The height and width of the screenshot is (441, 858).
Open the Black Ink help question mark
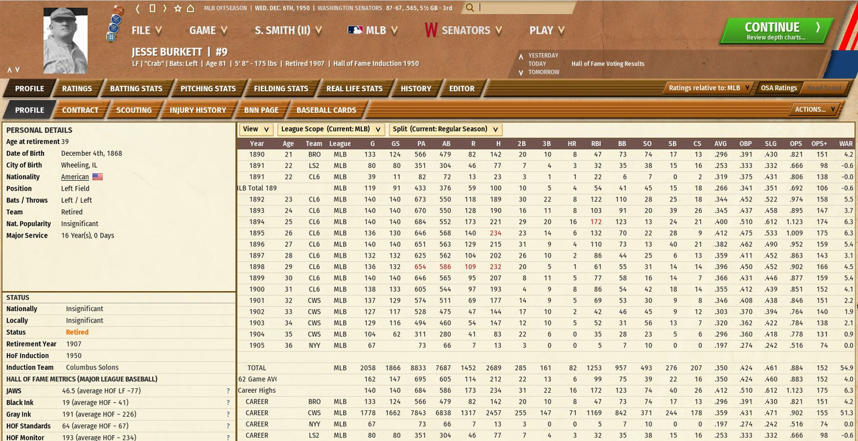pyautogui.click(x=228, y=403)
